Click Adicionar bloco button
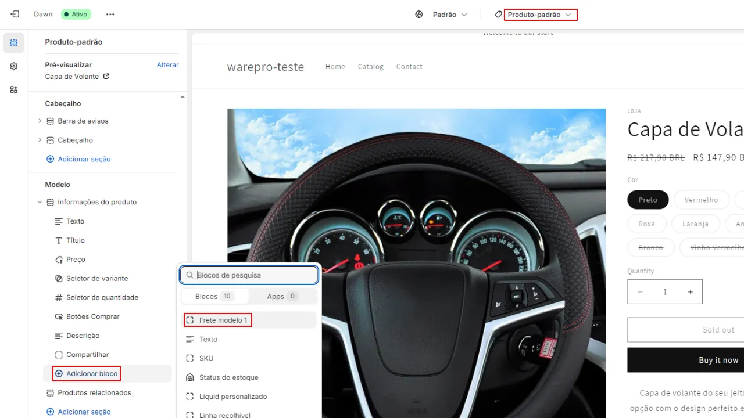 87,374
